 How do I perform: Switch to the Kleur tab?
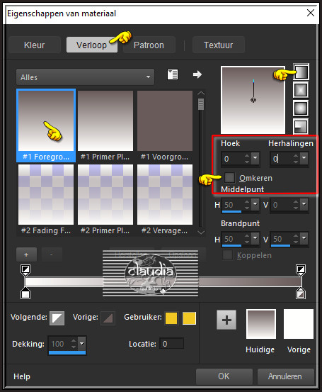click(x=35, y=45)
